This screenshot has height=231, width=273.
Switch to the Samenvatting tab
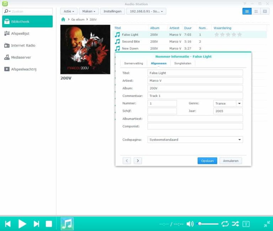click(134, 63)
